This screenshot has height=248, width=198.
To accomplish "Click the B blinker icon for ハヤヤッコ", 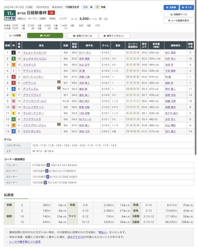I will coord(59,82).
